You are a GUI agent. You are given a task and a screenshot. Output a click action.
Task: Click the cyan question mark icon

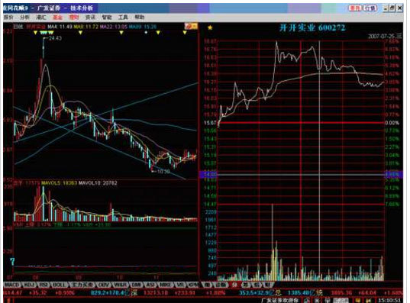(12, 262)
